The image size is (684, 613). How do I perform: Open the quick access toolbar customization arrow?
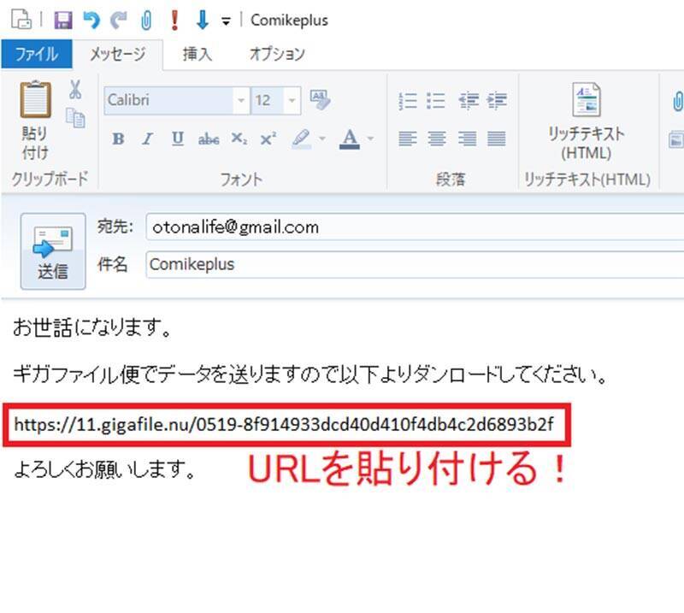(226, 21)
